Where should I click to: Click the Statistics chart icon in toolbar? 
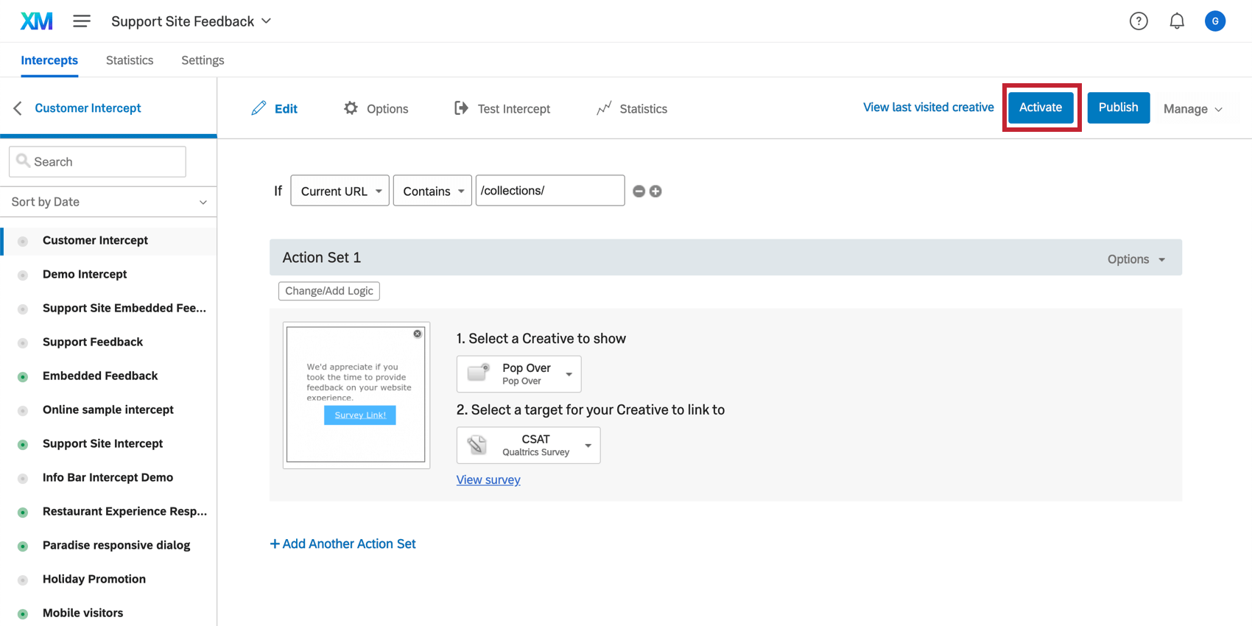pyautogui.click(x=604, y=108)
